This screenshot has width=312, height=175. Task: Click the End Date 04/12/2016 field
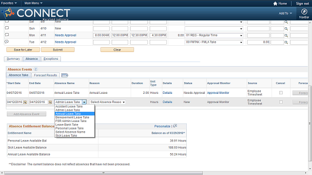pos(39,102)
